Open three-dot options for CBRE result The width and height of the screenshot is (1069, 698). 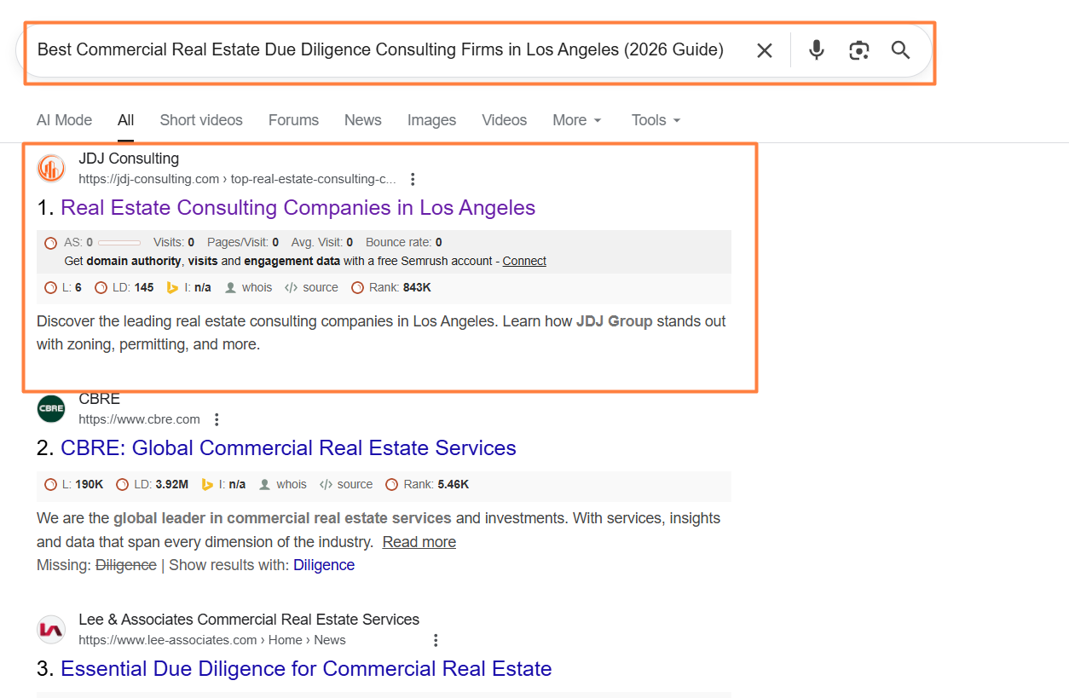tap(217, 419)
